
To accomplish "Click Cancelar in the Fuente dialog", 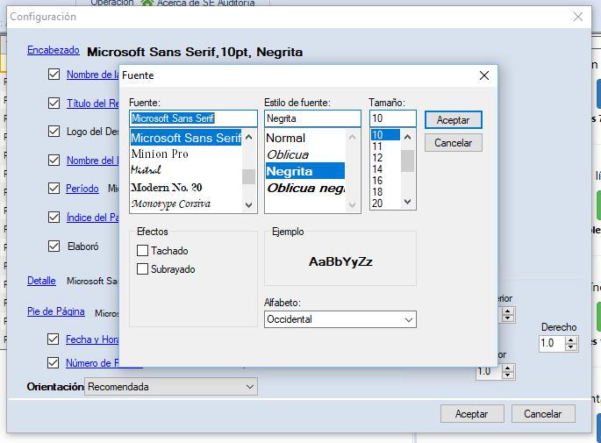I will [453, 143].
